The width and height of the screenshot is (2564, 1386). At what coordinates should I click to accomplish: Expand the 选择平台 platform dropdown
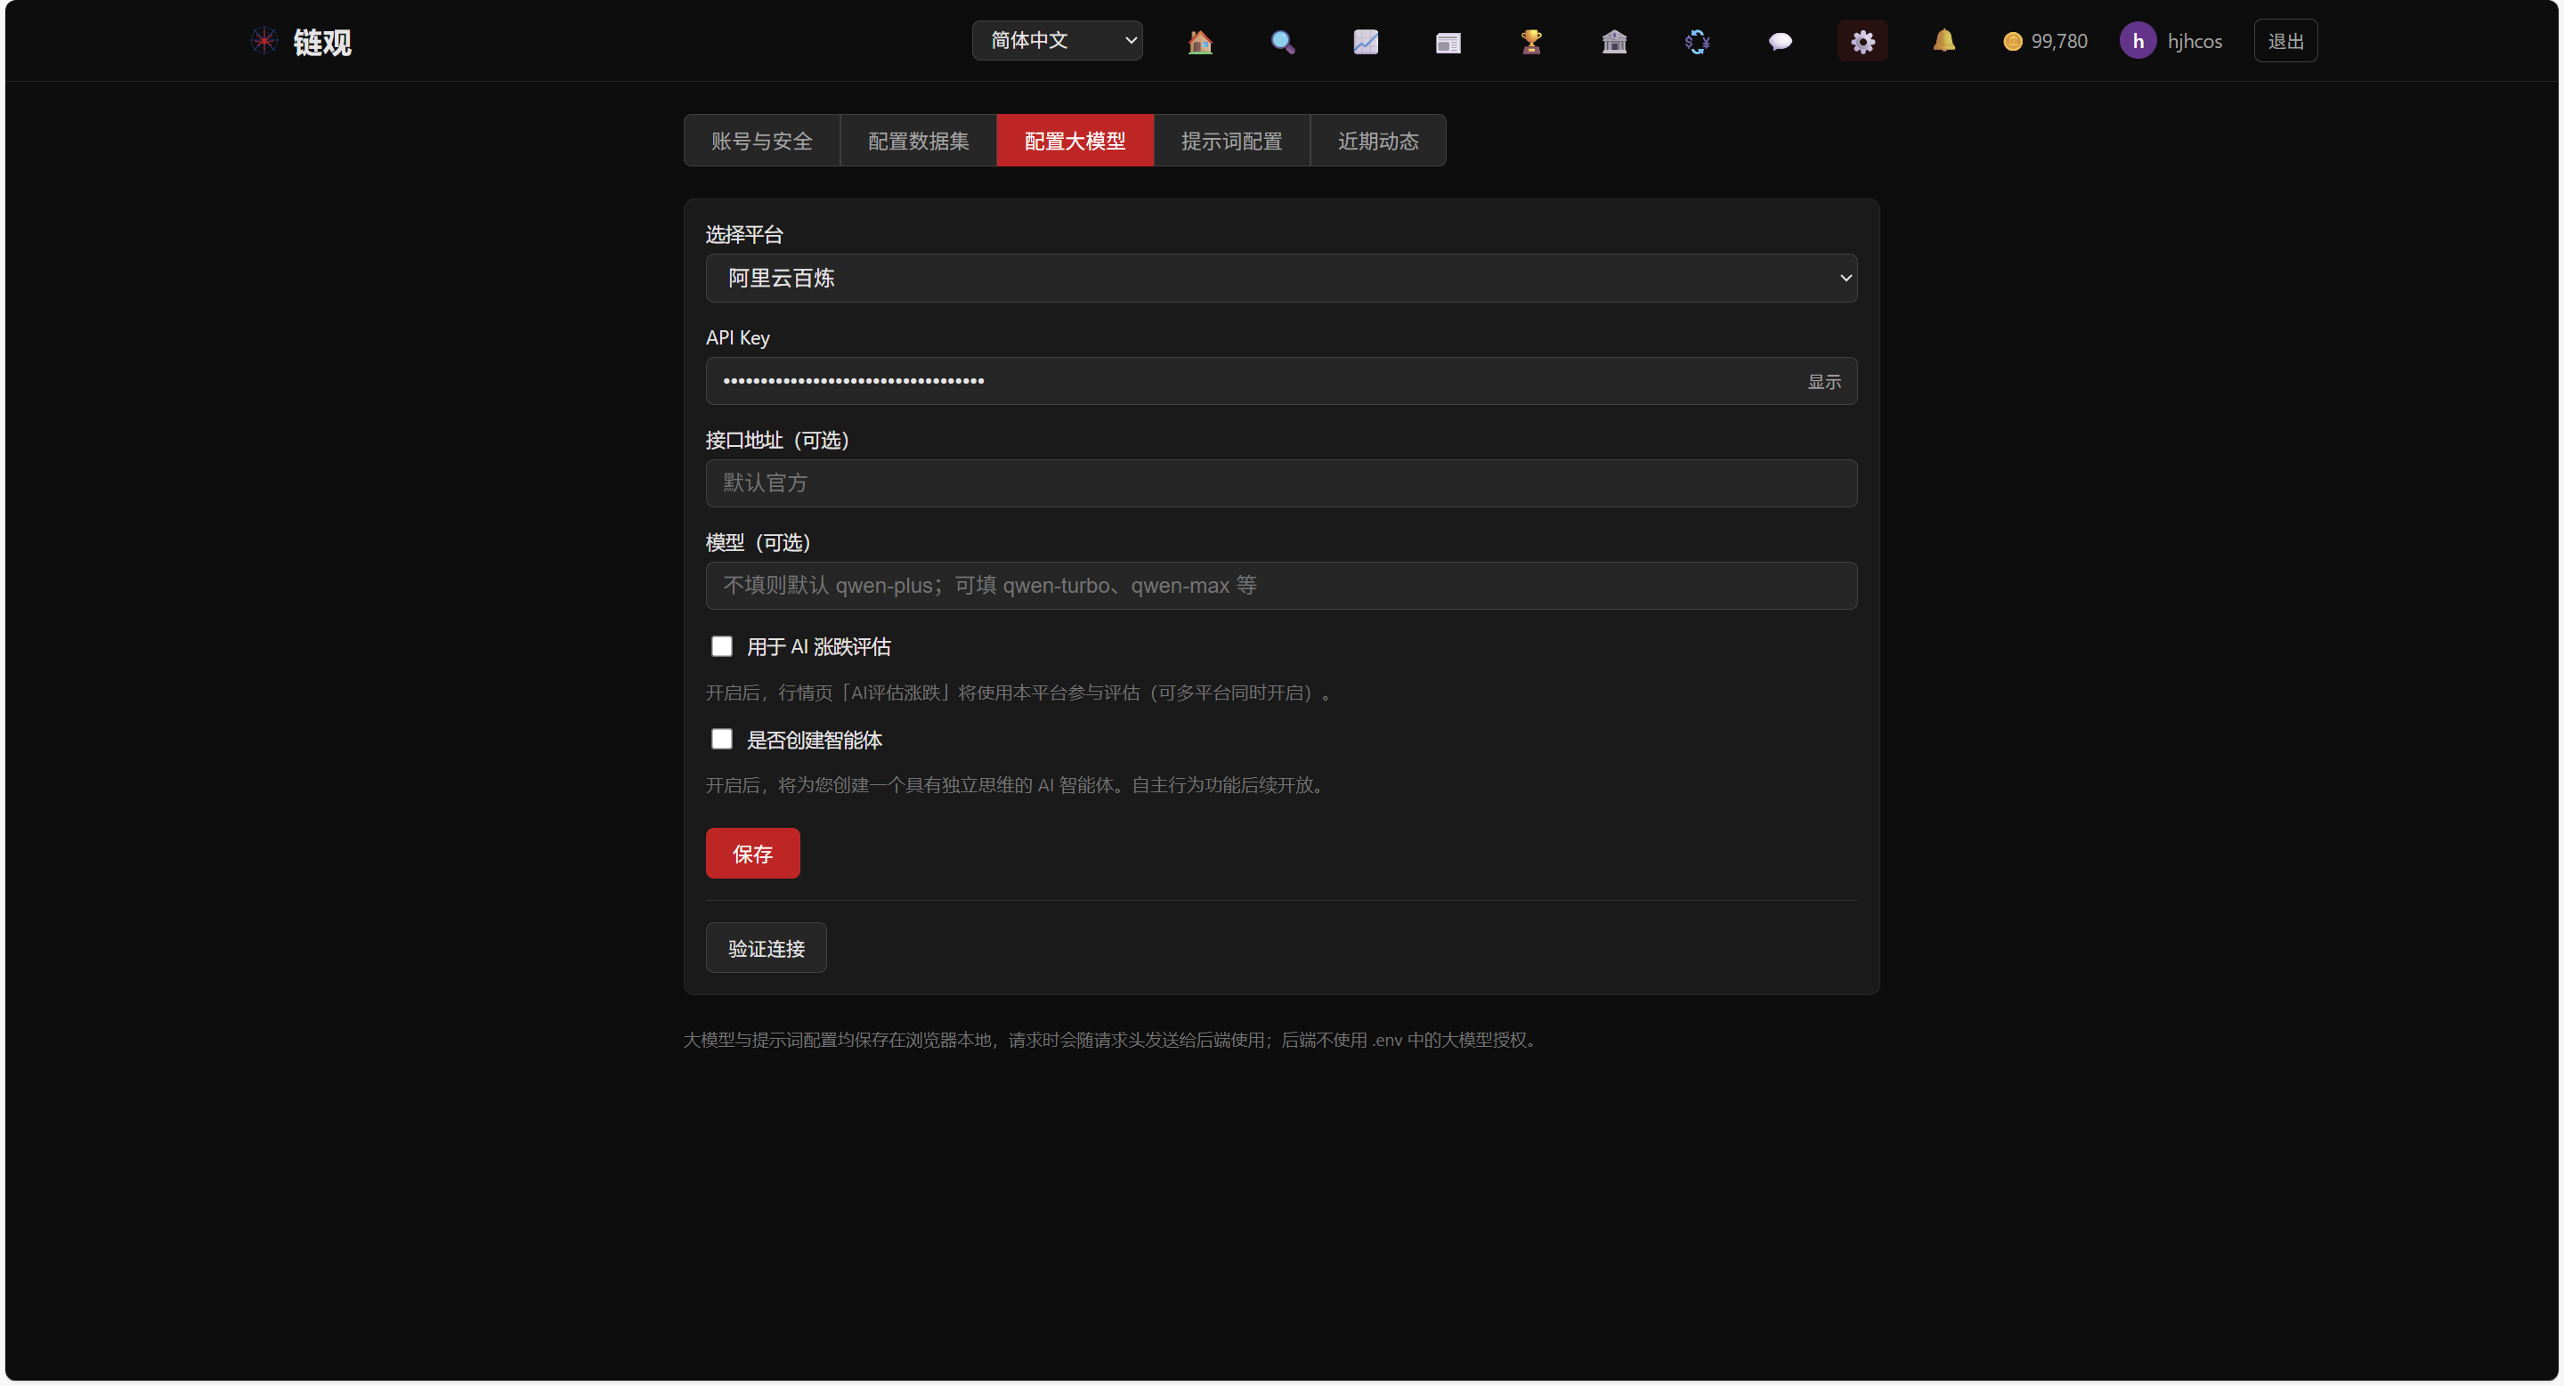(1281, 279)
